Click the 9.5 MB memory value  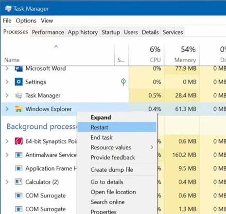187,168
